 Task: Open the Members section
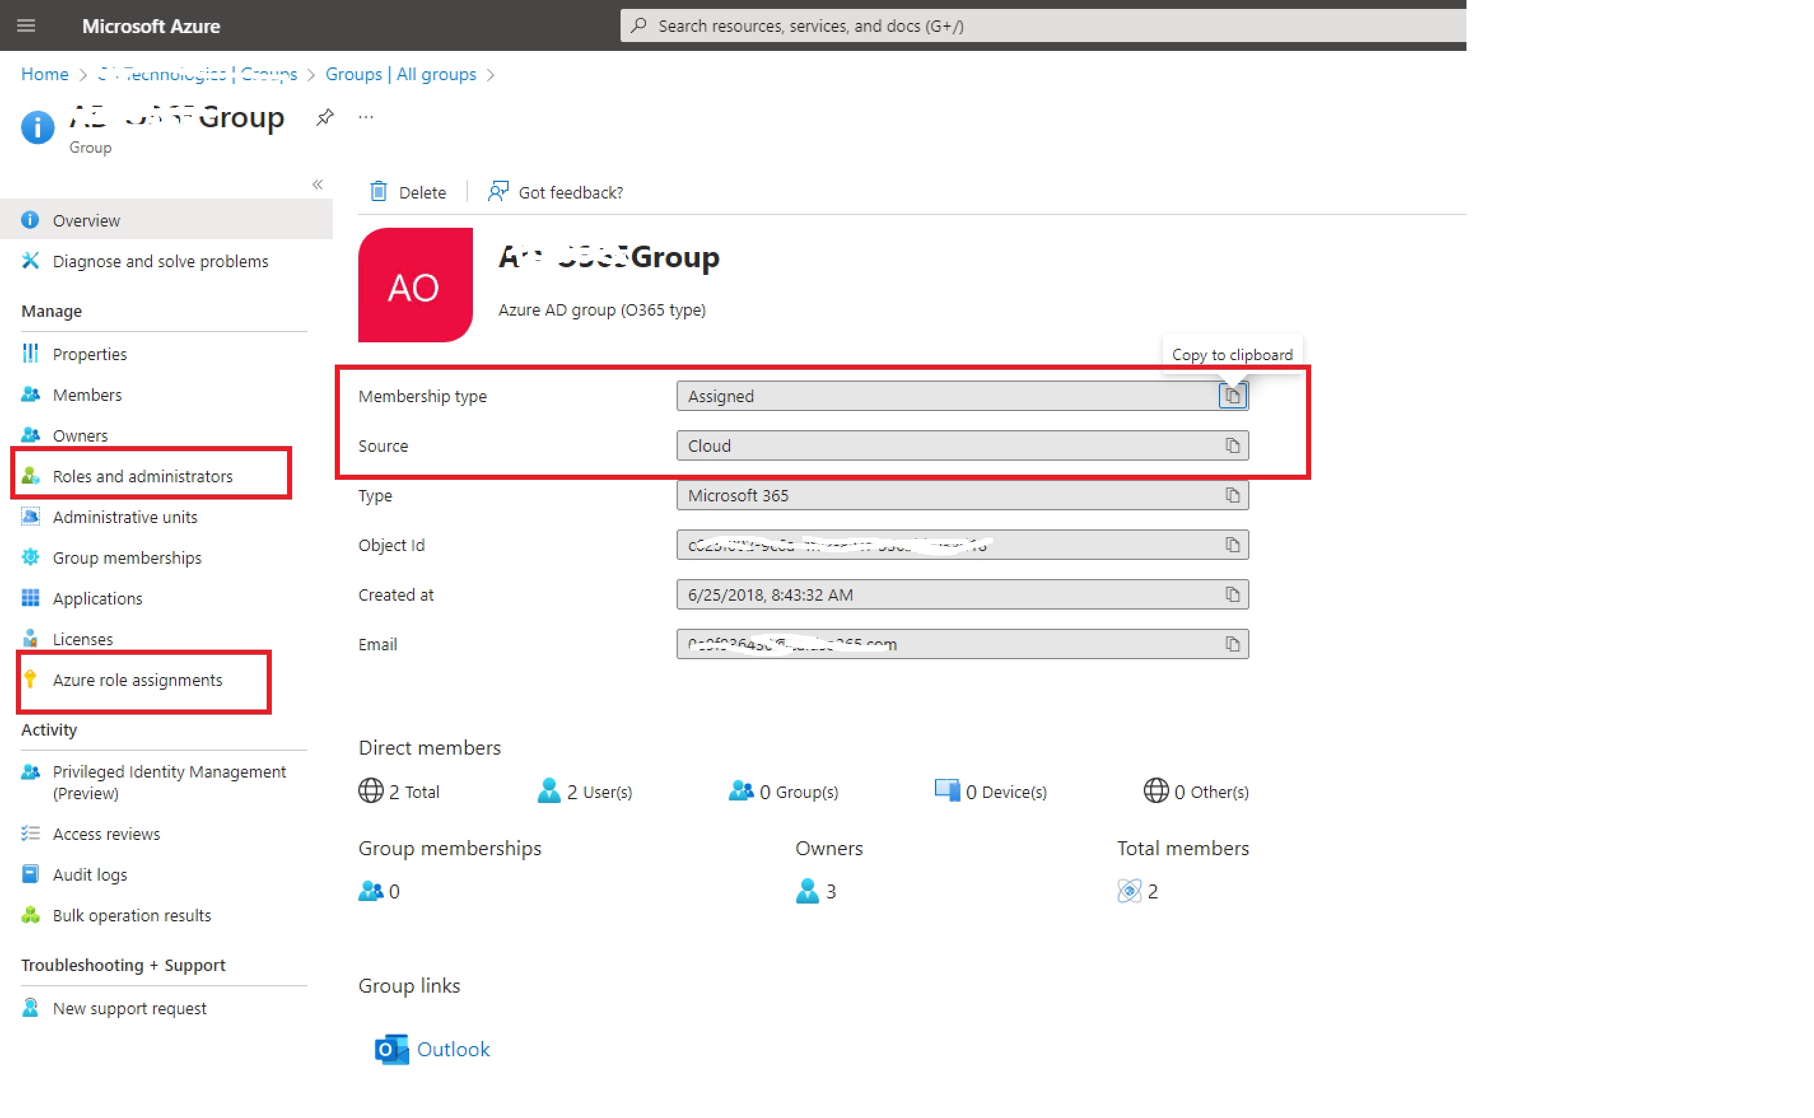[87, 395]
